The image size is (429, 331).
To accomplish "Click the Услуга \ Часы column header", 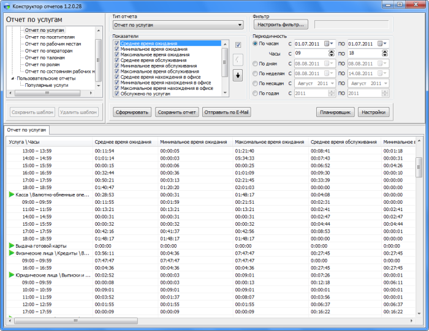I will [50, 142].
